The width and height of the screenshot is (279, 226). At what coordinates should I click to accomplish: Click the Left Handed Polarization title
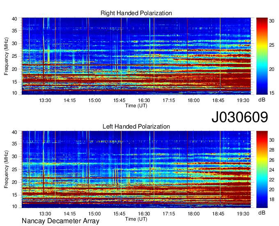coord(136,127)
